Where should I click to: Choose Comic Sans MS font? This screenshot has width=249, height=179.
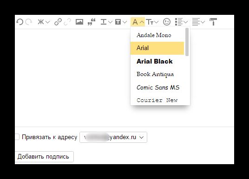point(157,87)
